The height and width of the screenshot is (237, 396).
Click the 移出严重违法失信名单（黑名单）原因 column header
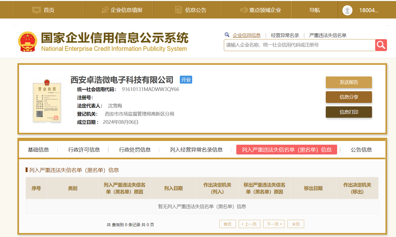pyautogui.click(x=265, y=188)
